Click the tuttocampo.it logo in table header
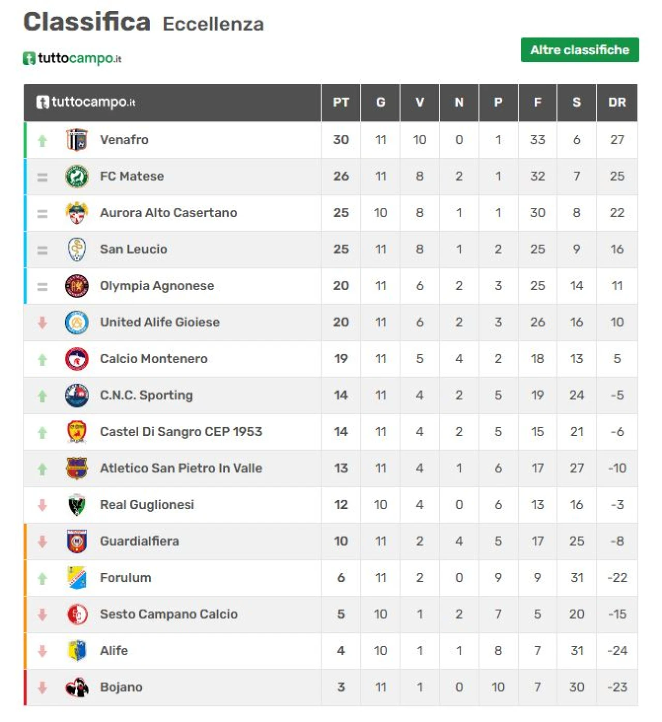 pos(86,102)
